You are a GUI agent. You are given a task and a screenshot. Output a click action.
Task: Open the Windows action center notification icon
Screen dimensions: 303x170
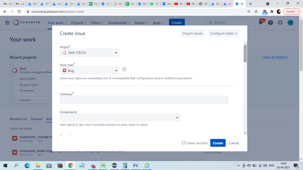coord(296,165)
